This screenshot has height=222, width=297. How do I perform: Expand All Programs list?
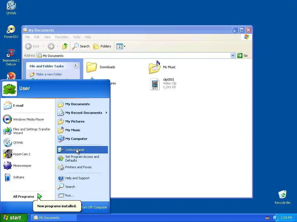click(x=27, y=197)
